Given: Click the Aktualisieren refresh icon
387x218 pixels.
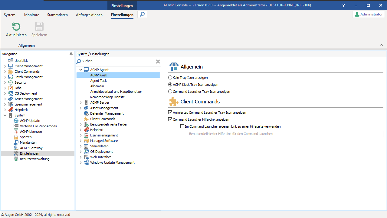Looking at the screenshot, I should 16,27.
